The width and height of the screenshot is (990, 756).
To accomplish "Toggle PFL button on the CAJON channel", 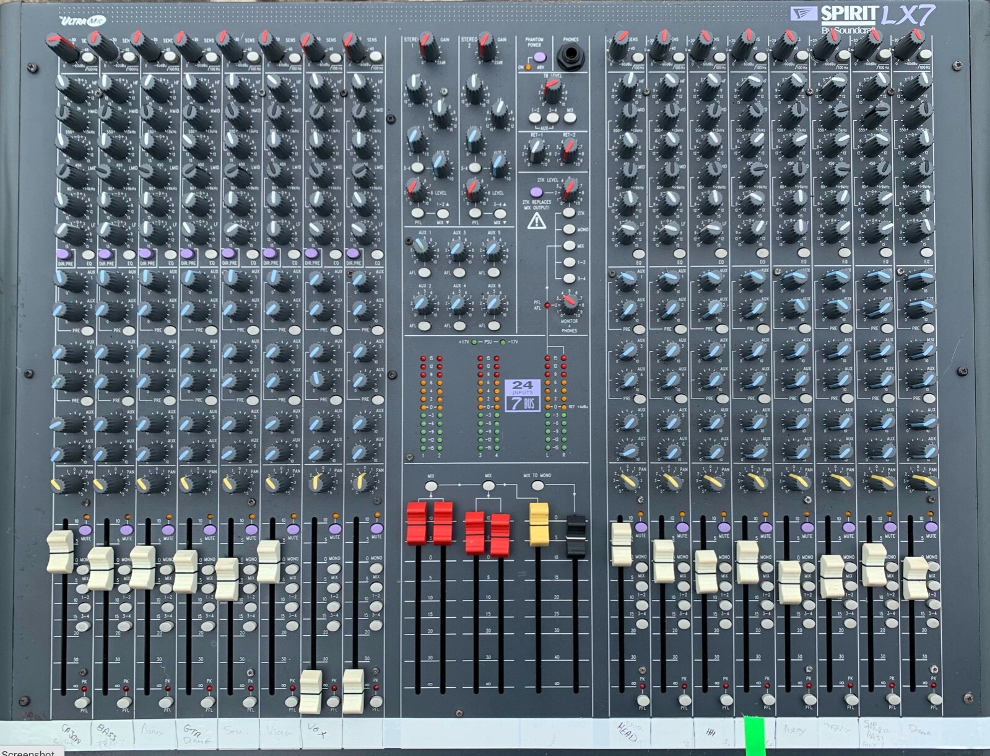I will point(82,703).
